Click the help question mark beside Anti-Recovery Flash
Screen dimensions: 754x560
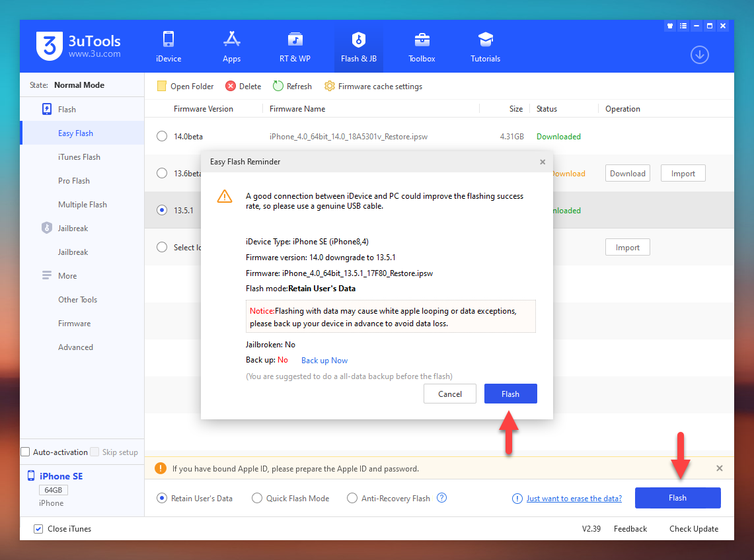click(442, 498)
